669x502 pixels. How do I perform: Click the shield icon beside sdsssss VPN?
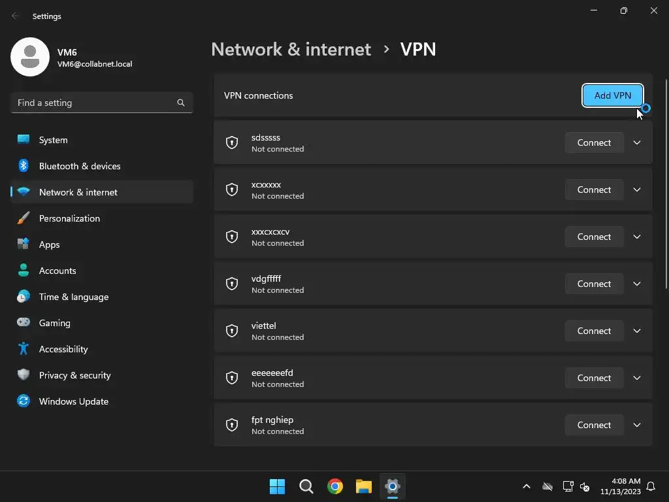point(232,142)
